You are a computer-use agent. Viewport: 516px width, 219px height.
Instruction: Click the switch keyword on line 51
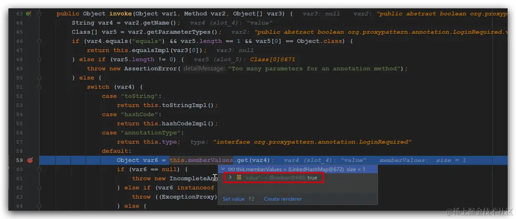coord(98,87)
